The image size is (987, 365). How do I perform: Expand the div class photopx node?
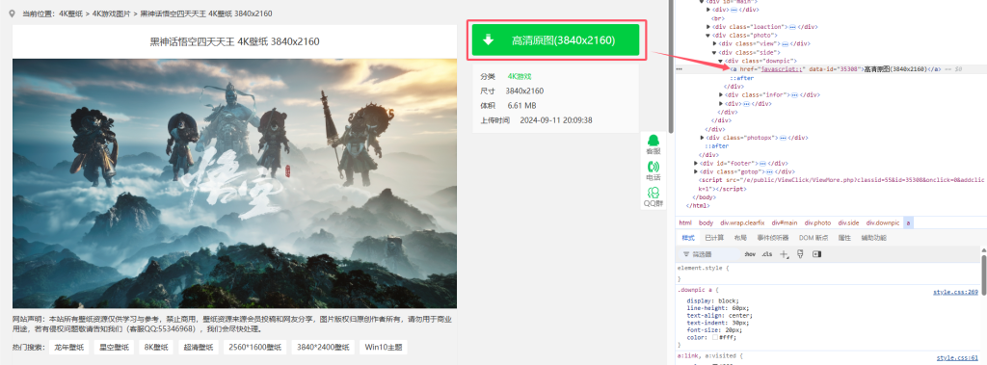702,137
